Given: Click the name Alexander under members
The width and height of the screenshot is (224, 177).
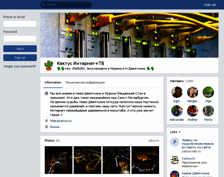Looking at the screenshot, I should [x=177, y=120].
